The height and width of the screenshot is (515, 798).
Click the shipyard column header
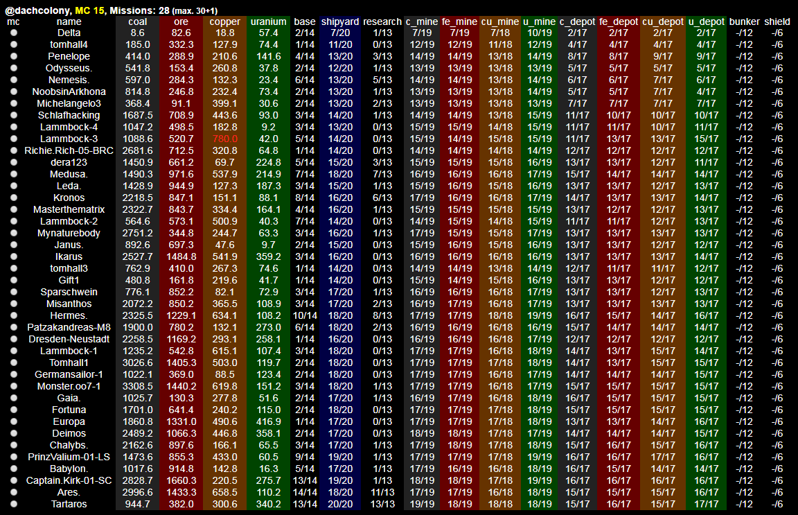340,21
